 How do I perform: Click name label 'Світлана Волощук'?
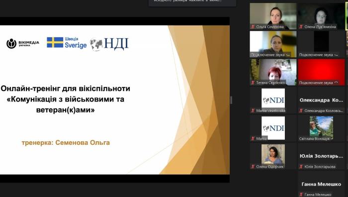pos(314,139)
